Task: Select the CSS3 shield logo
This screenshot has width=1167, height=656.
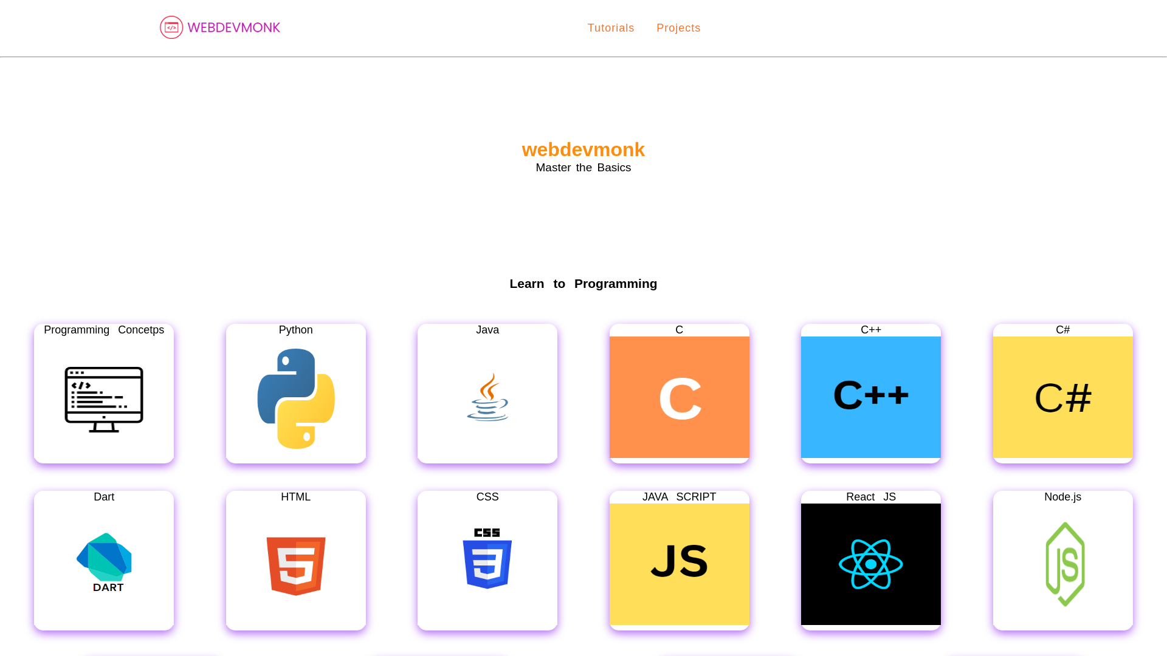Action: [487, 558]
